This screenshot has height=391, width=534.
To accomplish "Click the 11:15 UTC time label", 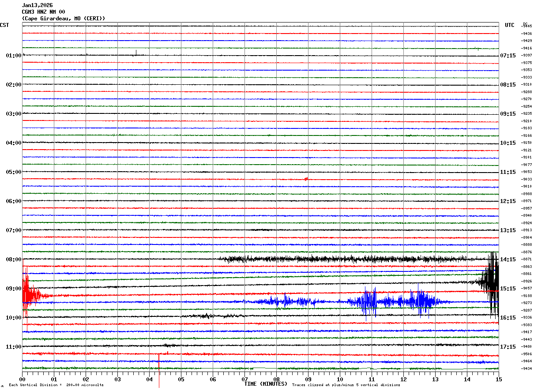I will click(508, 172).
